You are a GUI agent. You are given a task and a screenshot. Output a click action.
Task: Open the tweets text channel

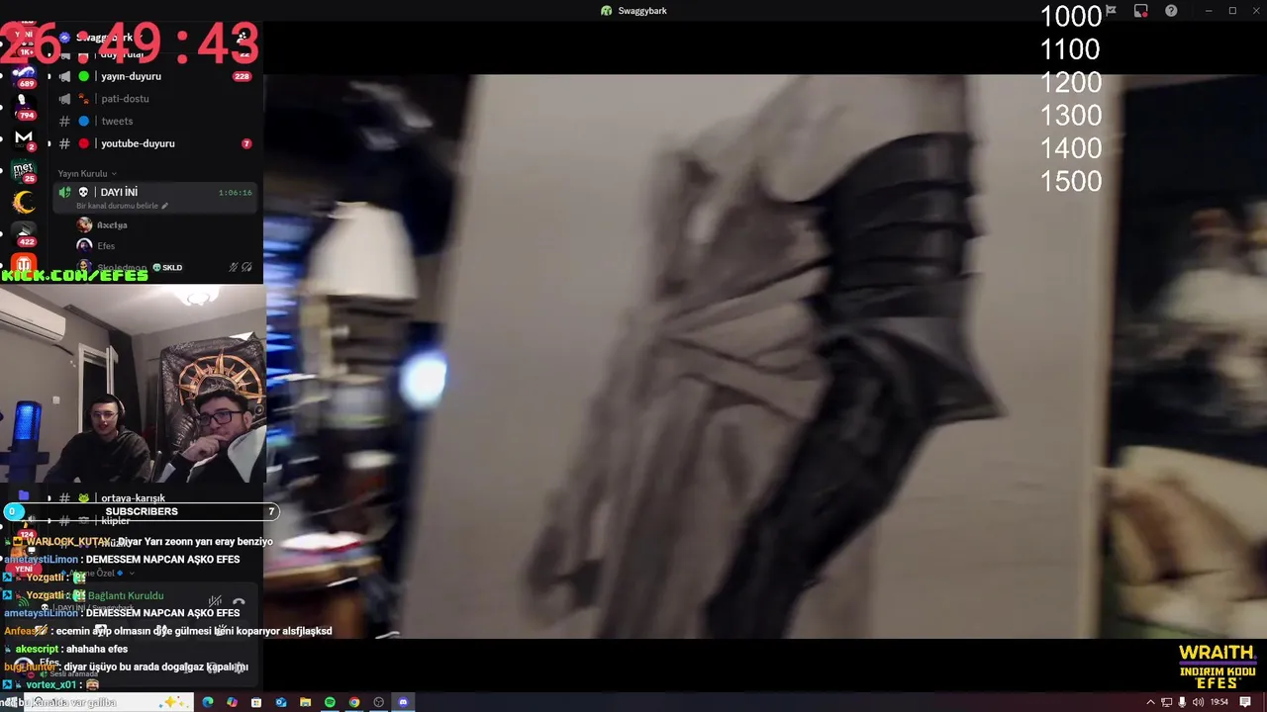click(153, 121)
